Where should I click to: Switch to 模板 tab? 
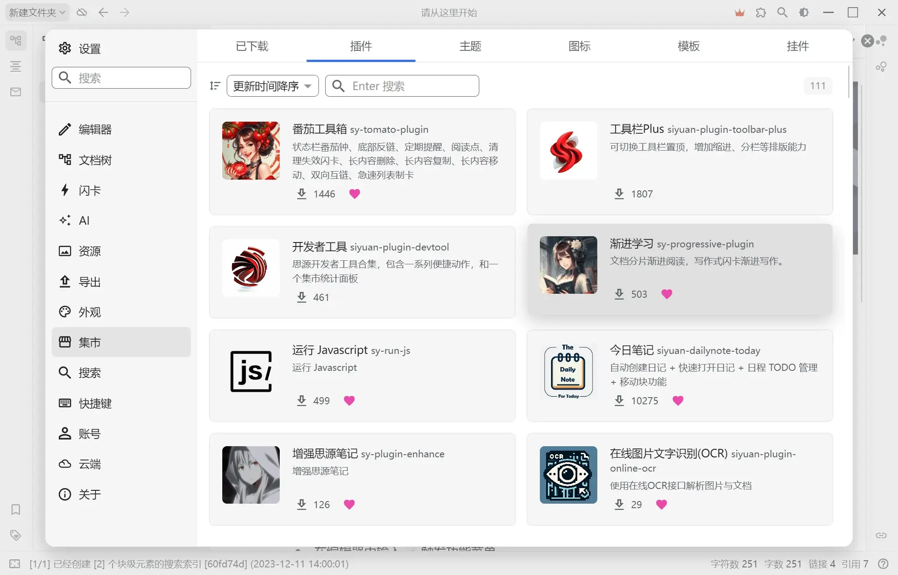(x=688, y=46)
